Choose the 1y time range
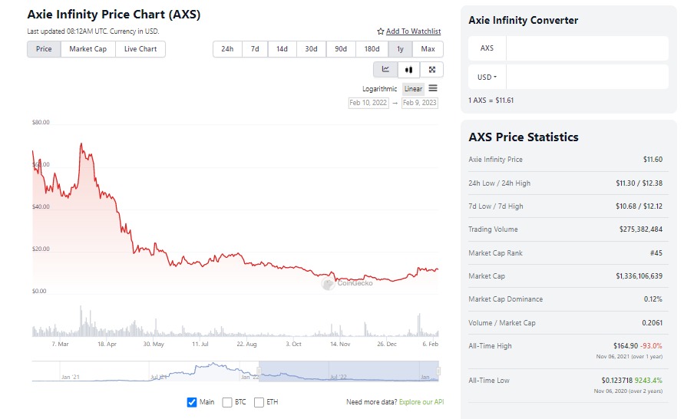This screenshot has width=684, height=419. click(x=400, y=49)
